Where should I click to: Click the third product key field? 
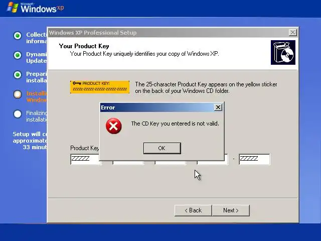(171, 163)
